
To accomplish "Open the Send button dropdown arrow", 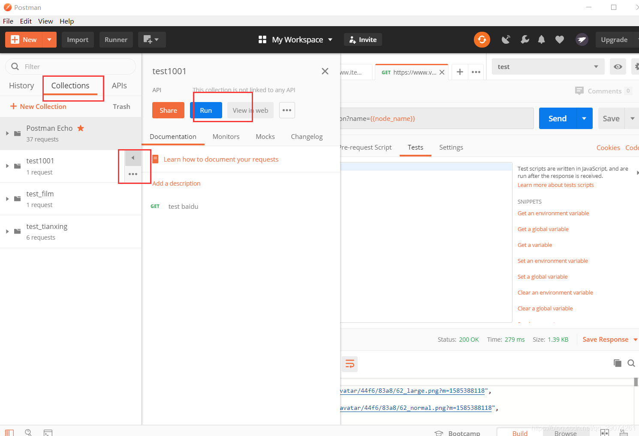I will click(584, 118).
